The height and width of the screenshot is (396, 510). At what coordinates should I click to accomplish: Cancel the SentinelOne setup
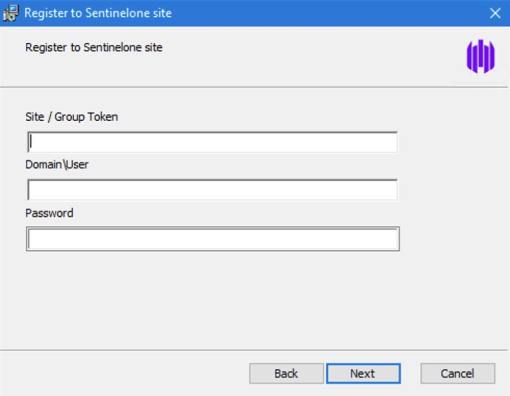pyautogui.click(x=457, y=374)
